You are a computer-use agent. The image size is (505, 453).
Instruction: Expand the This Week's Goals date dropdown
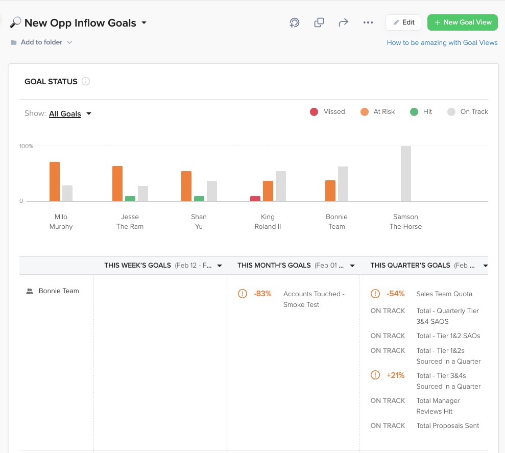click(x=219, y=265)
